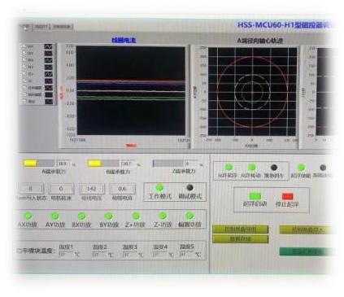Click the AY功放 status LED
Viewport: 344px width, 297px height.
(x=55, y=216)
